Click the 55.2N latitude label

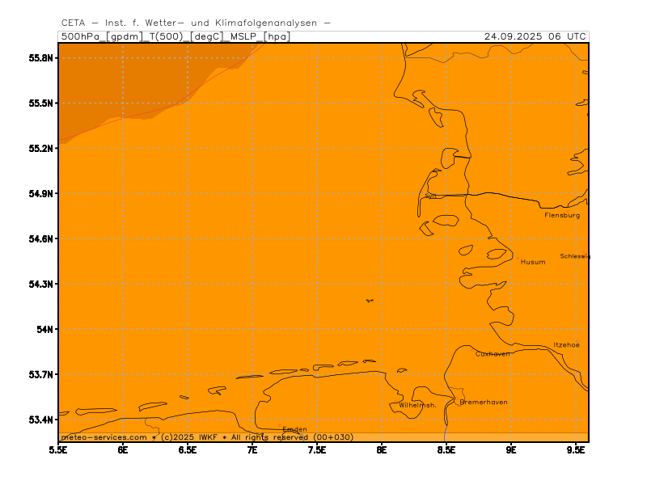[41, 149]
